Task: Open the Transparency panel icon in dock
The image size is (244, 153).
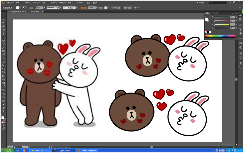Action: [x=241, y=48]
